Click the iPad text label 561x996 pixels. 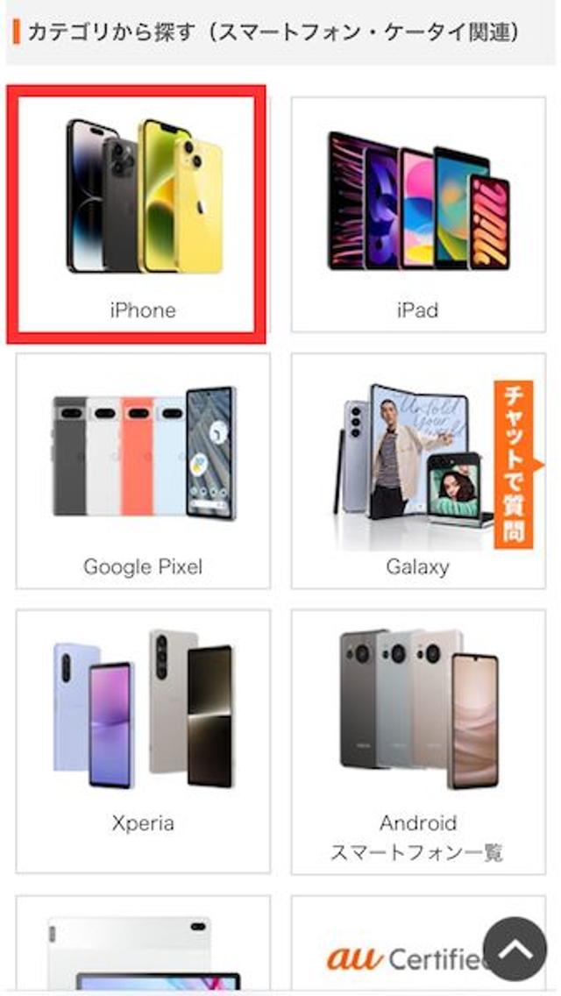(x=418, y=310)
